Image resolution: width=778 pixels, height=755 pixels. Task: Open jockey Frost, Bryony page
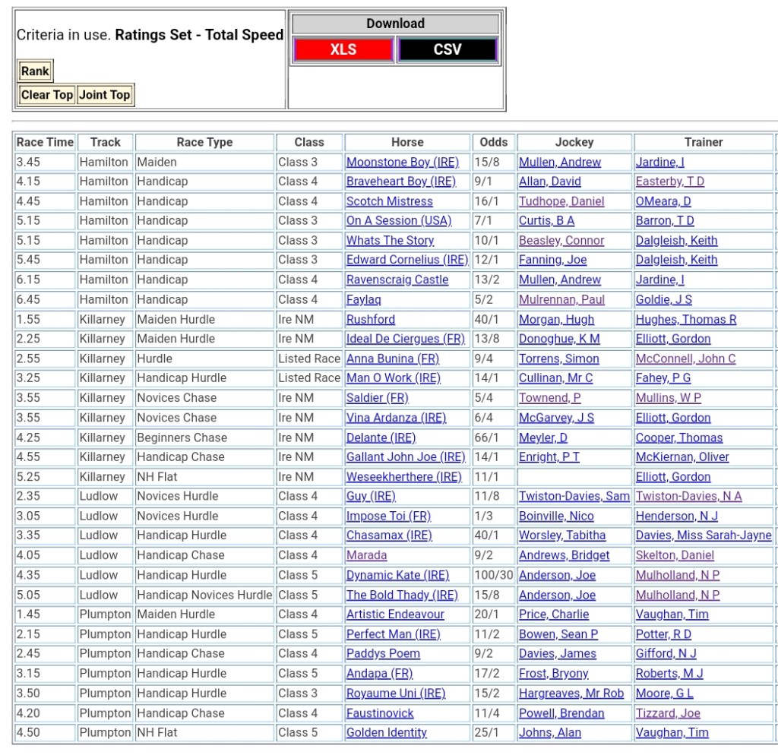click(x=554, y=674)
